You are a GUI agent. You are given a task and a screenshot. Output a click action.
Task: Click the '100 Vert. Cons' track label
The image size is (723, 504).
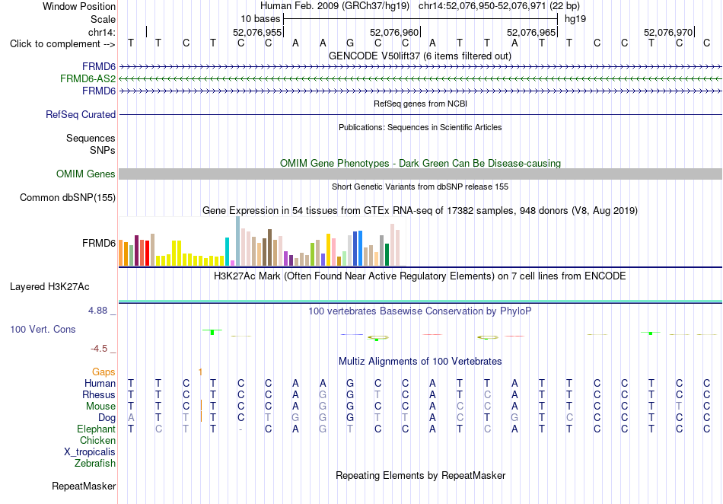tap(43, 329)
